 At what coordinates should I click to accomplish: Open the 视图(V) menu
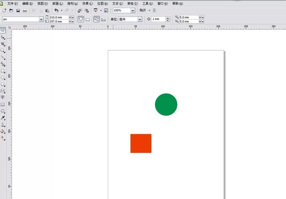point(43,3)
